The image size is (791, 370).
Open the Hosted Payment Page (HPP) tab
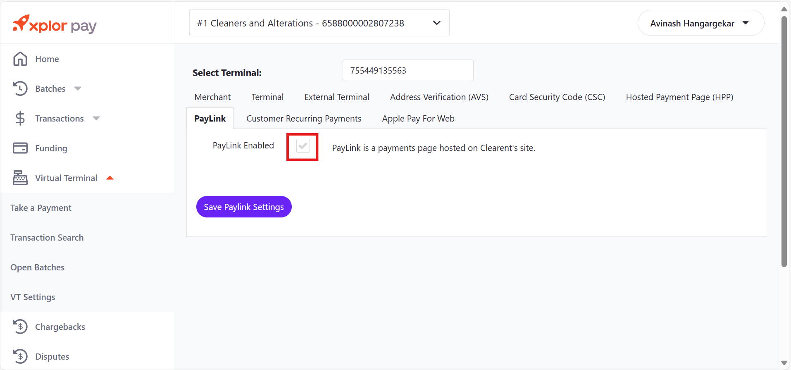679,97
